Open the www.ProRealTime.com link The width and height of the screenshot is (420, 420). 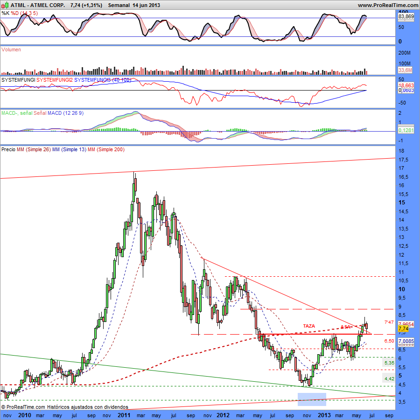tap(388, 5)
